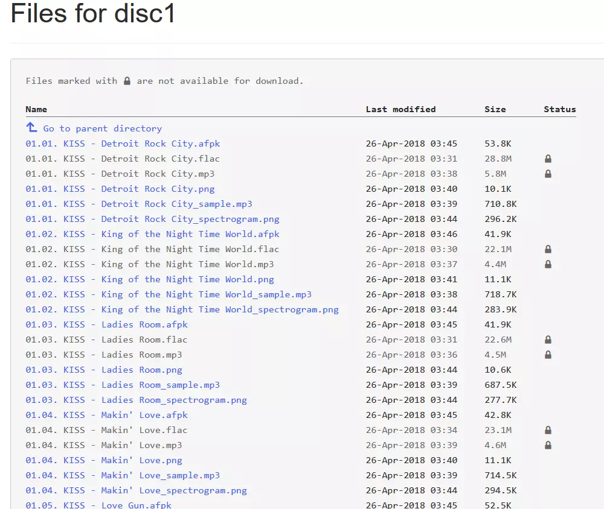Open Makin' Love_spectrogram.png

(x=136, y=490)
